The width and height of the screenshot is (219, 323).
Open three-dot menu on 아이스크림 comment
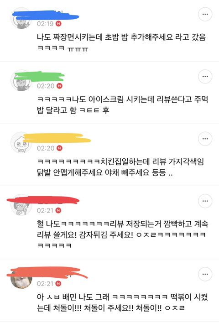click(205, 77)
